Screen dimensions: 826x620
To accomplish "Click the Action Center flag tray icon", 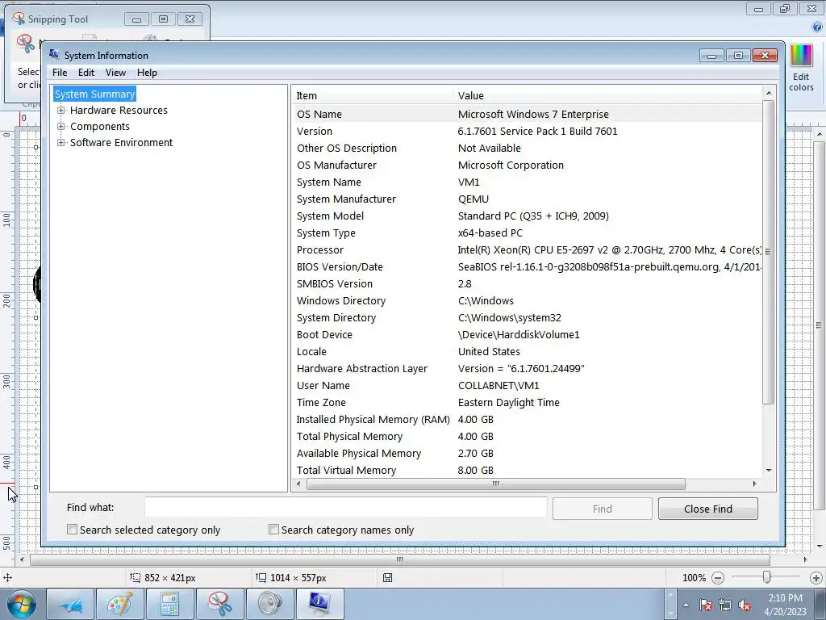I will pos(706,605).
